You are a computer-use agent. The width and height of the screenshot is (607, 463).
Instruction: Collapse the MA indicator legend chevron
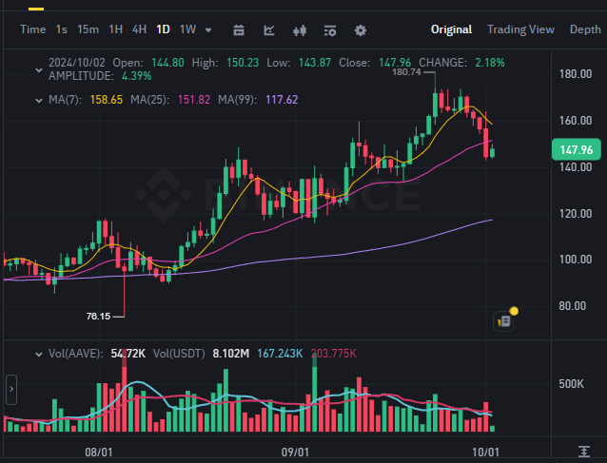39,101
